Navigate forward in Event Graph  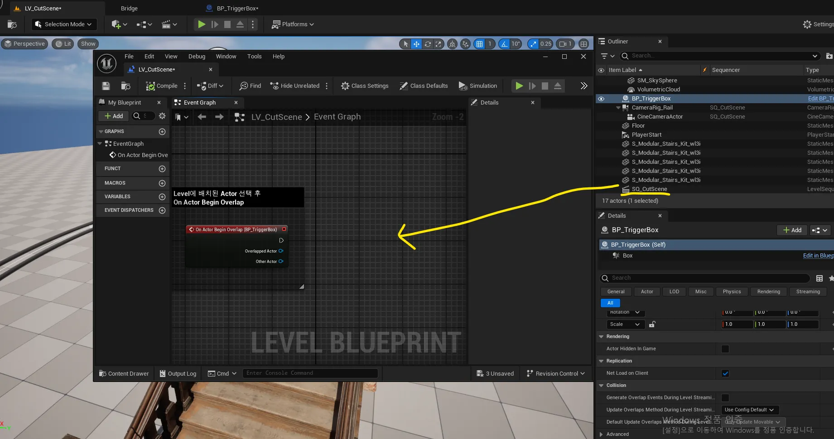219,117
